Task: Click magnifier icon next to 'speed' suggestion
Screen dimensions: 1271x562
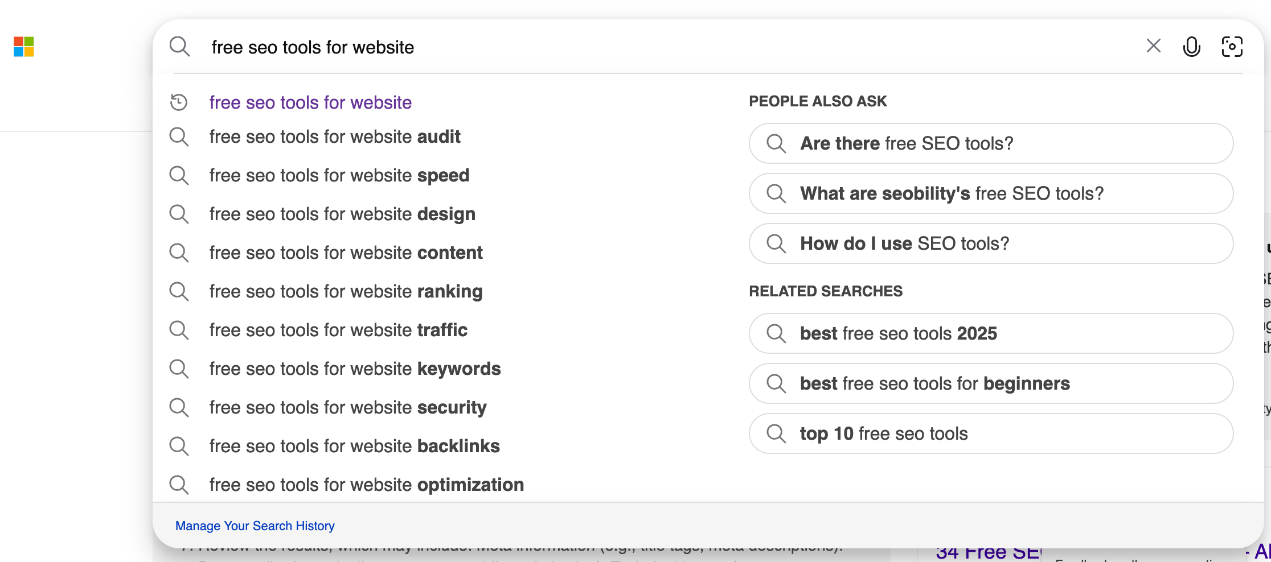Action: pos(179,175)
